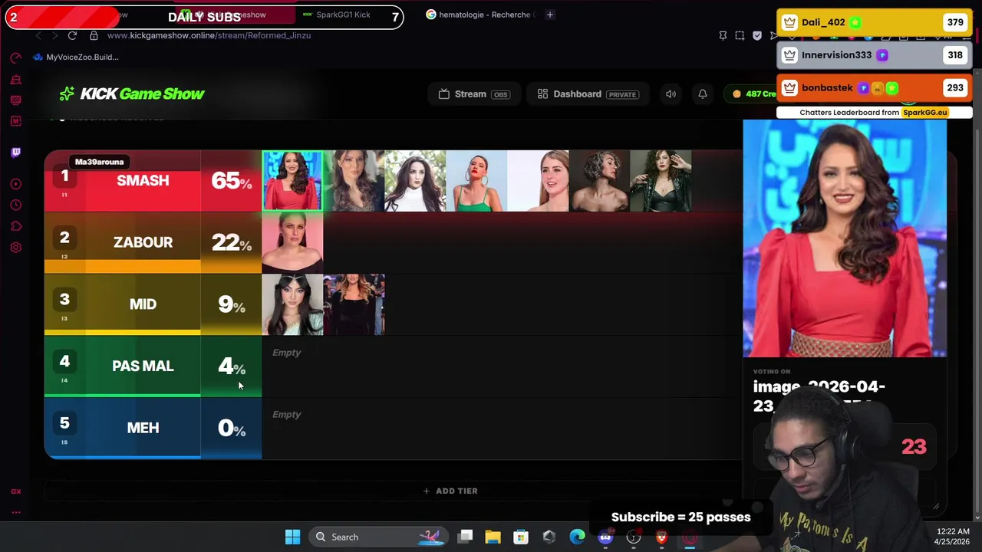Open Task View from taskbar
Screen dimensions: 982x552
tap(465, 537)
